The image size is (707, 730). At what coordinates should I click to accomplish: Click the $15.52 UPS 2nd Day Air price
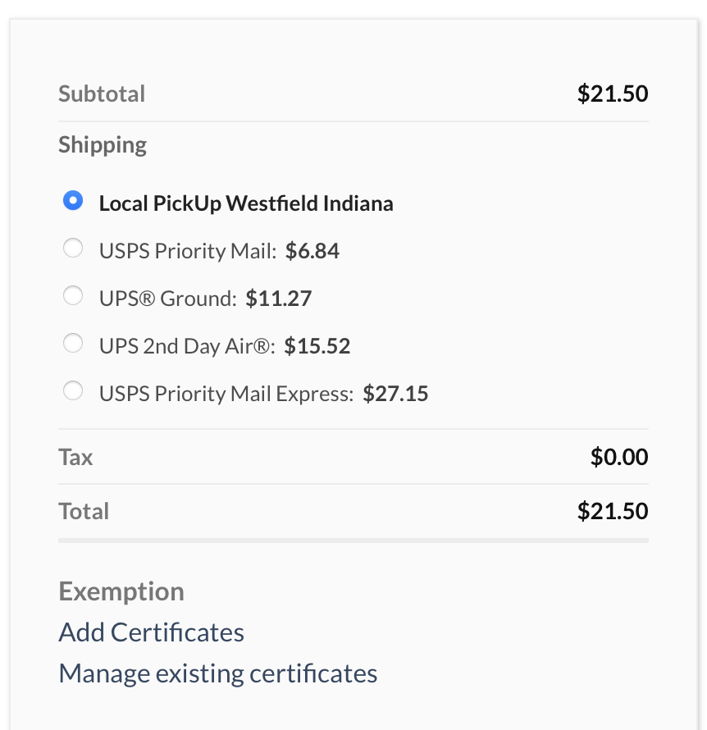317,346
